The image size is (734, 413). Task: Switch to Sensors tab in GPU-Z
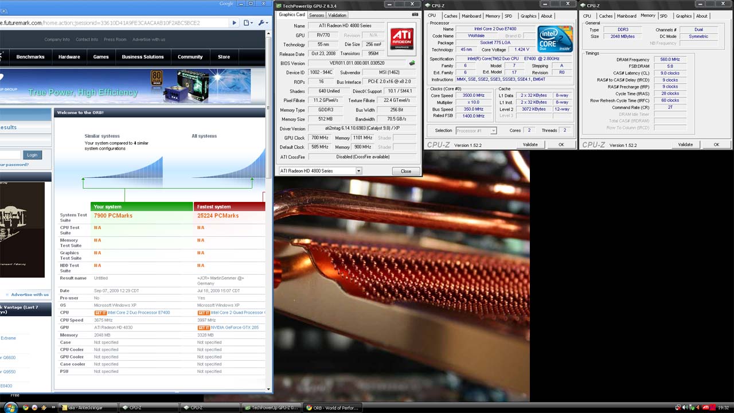[317, 15]
